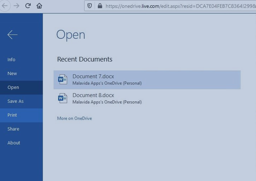Follow the More on OneDrive link

pyautogui.click(x=75, y=118)
